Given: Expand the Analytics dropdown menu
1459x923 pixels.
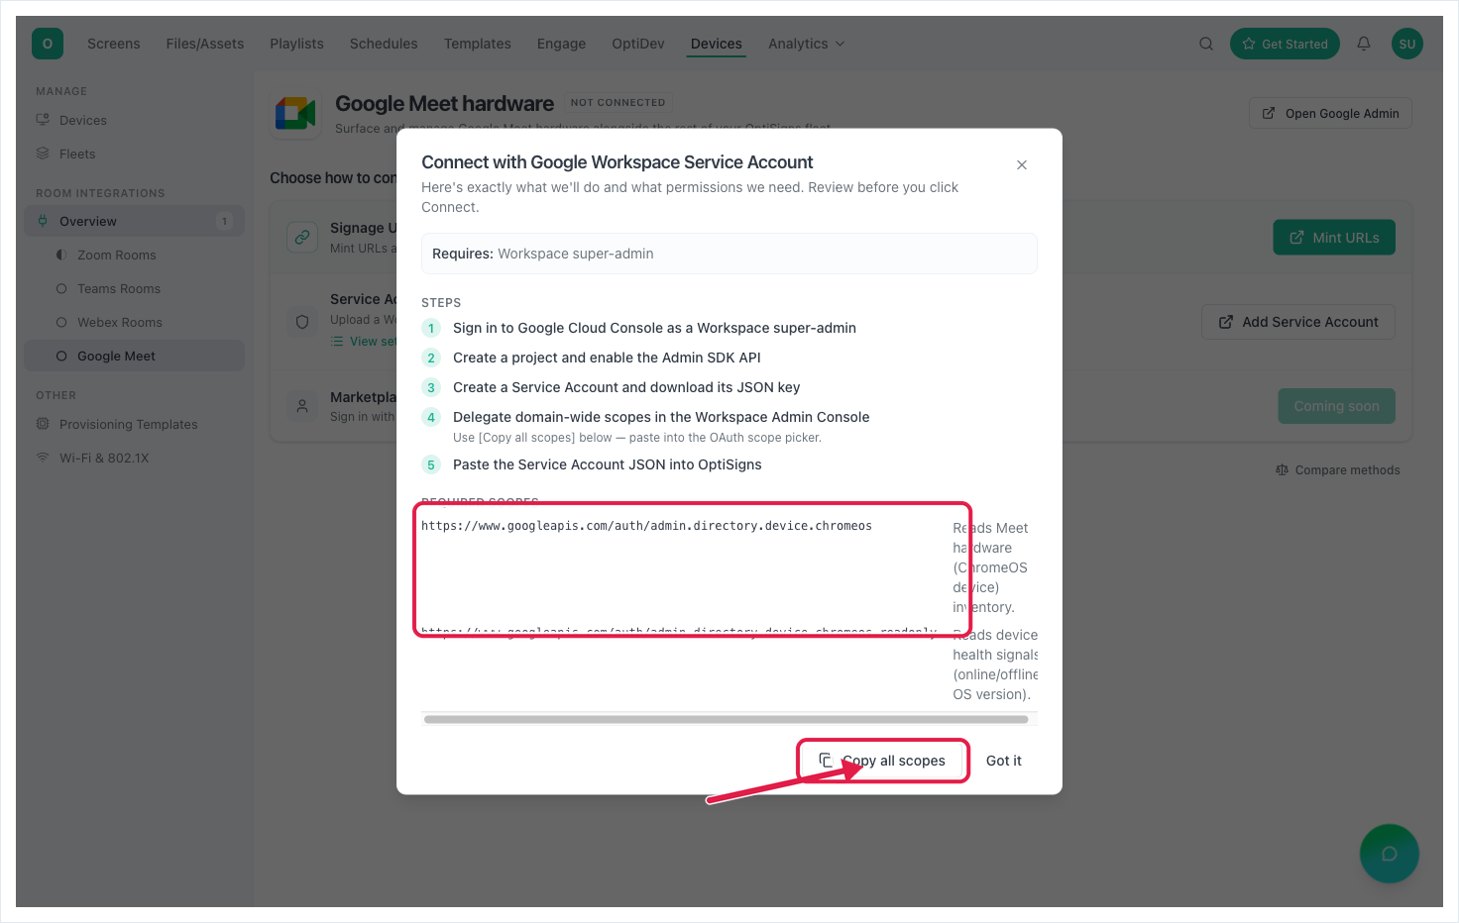Looking at the screenshot, I should pyautogui.click(x=807, y=44).
